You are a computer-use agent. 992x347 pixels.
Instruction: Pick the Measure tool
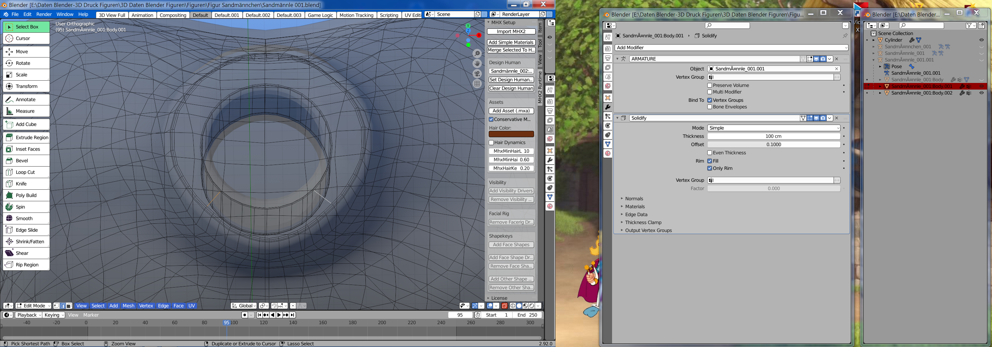[x=26, y=111]
